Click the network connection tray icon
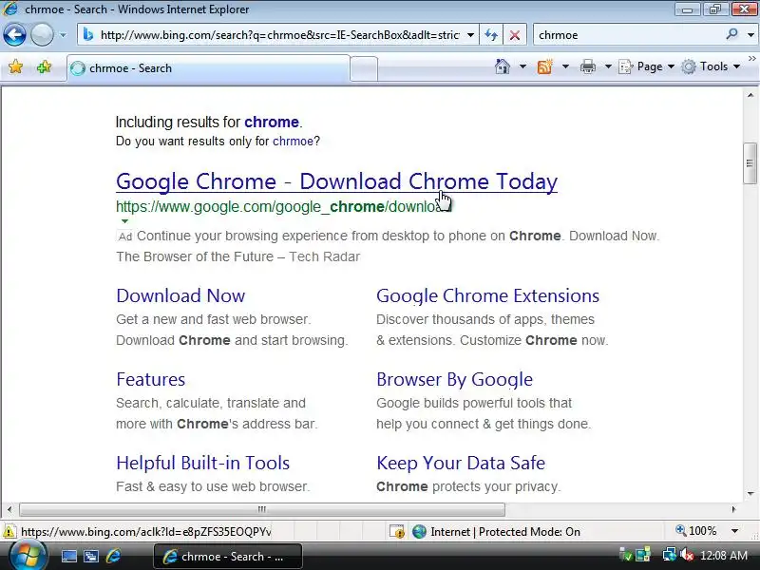The image size is (760, 570). [670, 555]
